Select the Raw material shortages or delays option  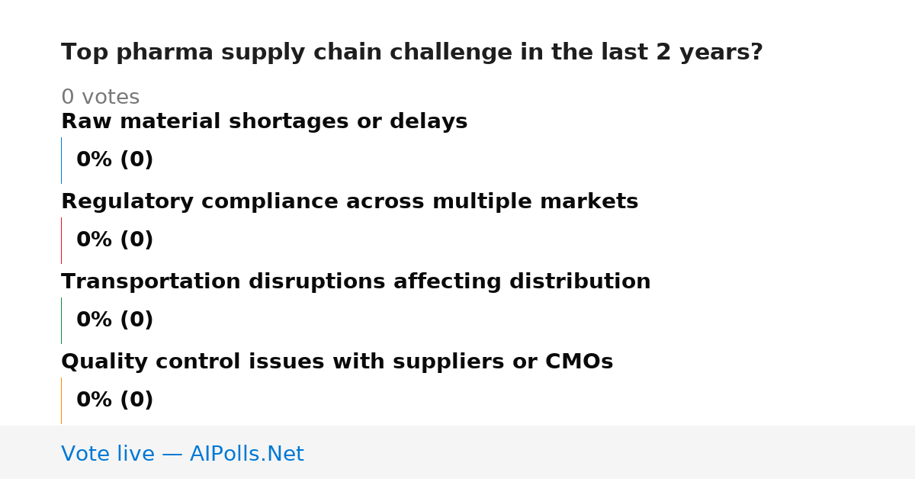pos(264,122)
